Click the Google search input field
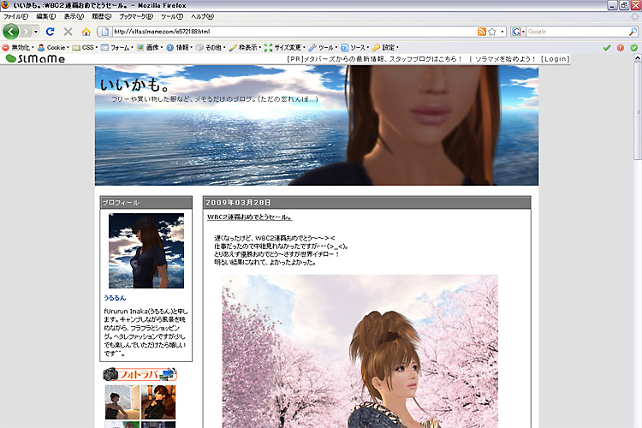Image resolution: width=642 pixels, height=428 pixels. click(577, 32)
